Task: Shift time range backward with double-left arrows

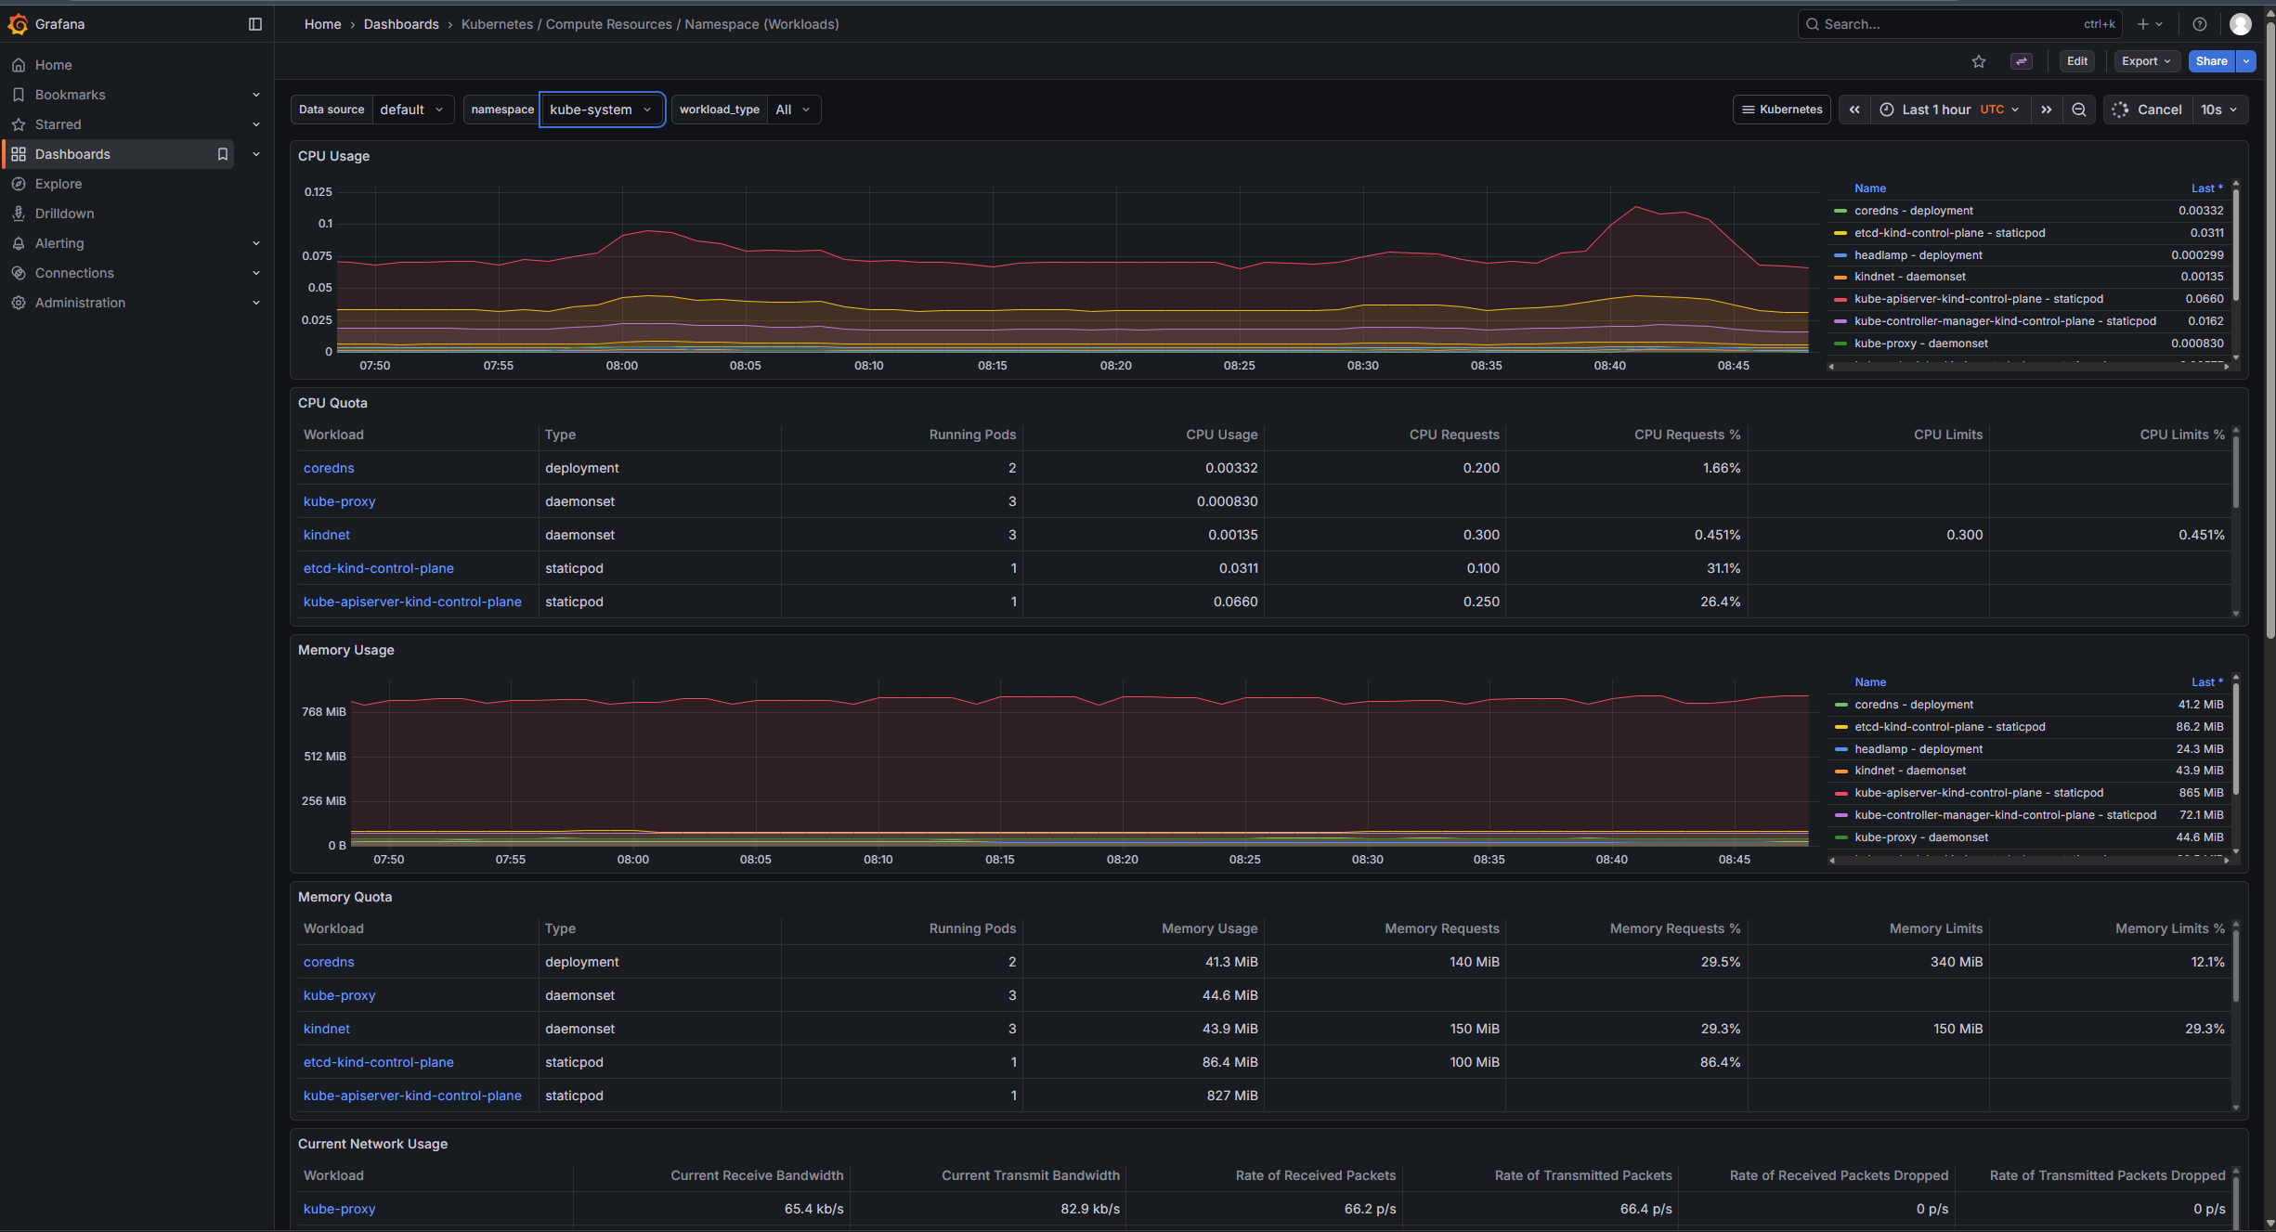Action: [x=1854, y=110]
